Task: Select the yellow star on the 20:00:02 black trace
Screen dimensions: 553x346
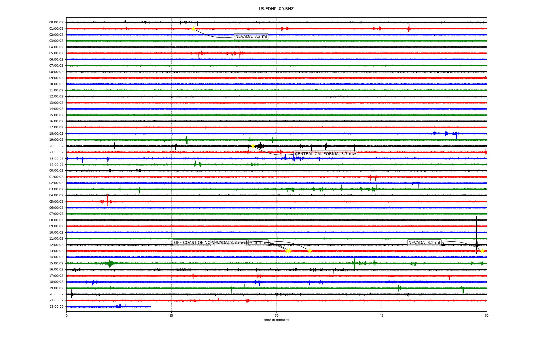Action: (x=253, y=146)
